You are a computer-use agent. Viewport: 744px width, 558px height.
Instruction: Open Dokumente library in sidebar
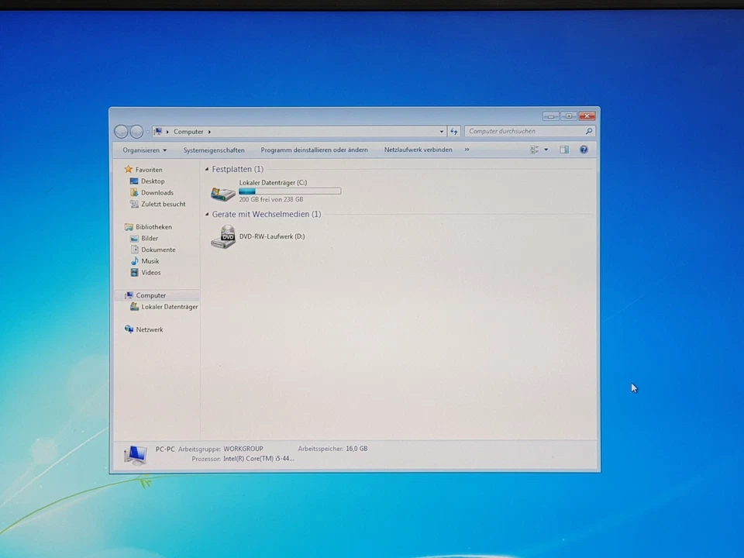158,249
